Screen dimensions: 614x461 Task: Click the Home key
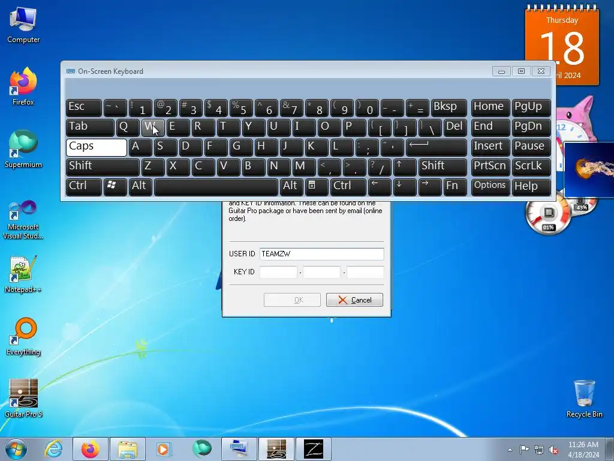tap(490, 107)
